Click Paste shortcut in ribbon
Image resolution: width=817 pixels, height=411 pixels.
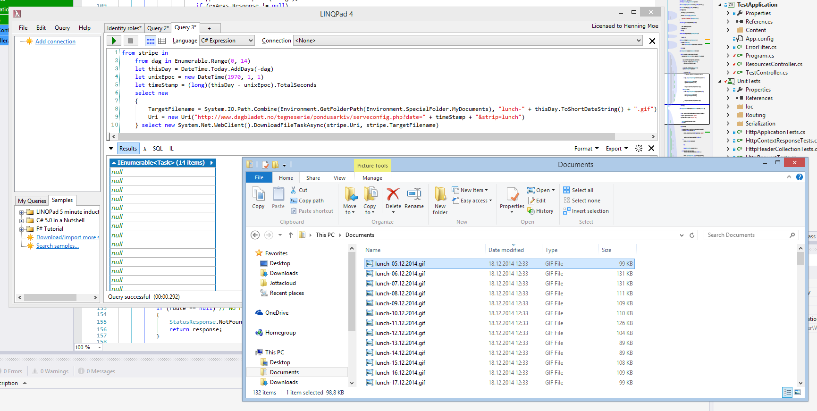pos(312,211)
